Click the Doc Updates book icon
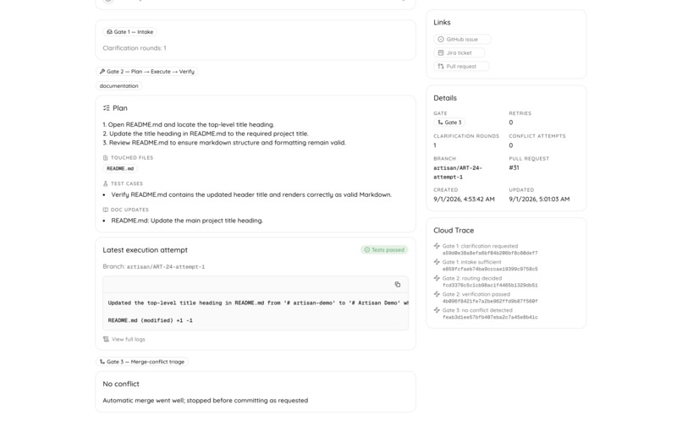The width and height of the screenshot is (682, 426). tap(105, 210)
